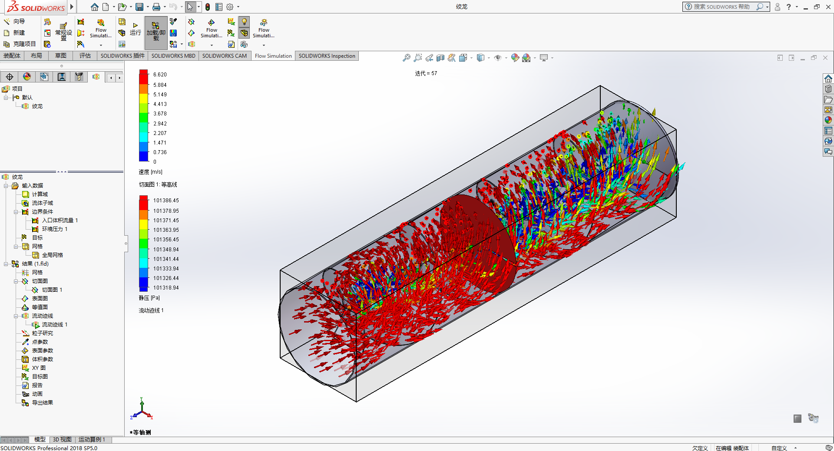Switch to the 评估 ribbon tab
The height and width of the screenshot is (451, 834).
(x=85, y=56)
